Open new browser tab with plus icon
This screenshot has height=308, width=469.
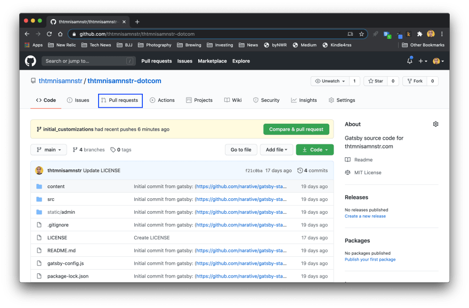[137, 22]
